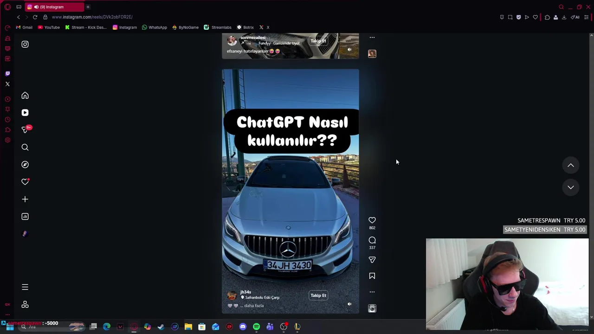The height and width of the screenshot is (334, 594).
Task: Open more options for the sonmezailesi reel
Action: [372, 38]
